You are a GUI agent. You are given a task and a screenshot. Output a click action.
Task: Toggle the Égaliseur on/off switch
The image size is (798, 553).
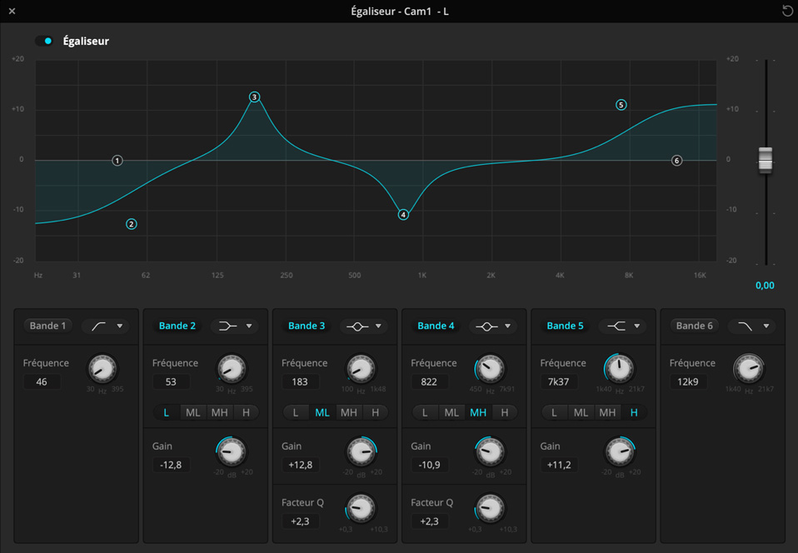coord(44,41)
